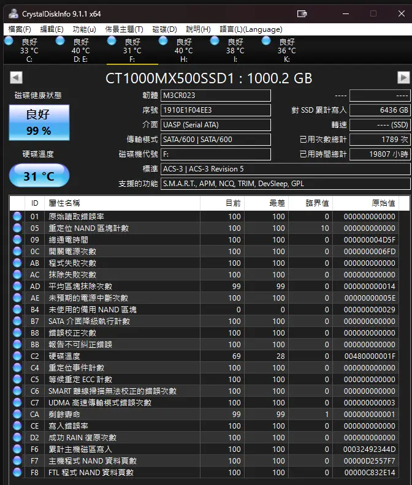Click the 臨界值 column header
Screen dimensions: 412x485
pyautogui.click(x=311, y=203)
